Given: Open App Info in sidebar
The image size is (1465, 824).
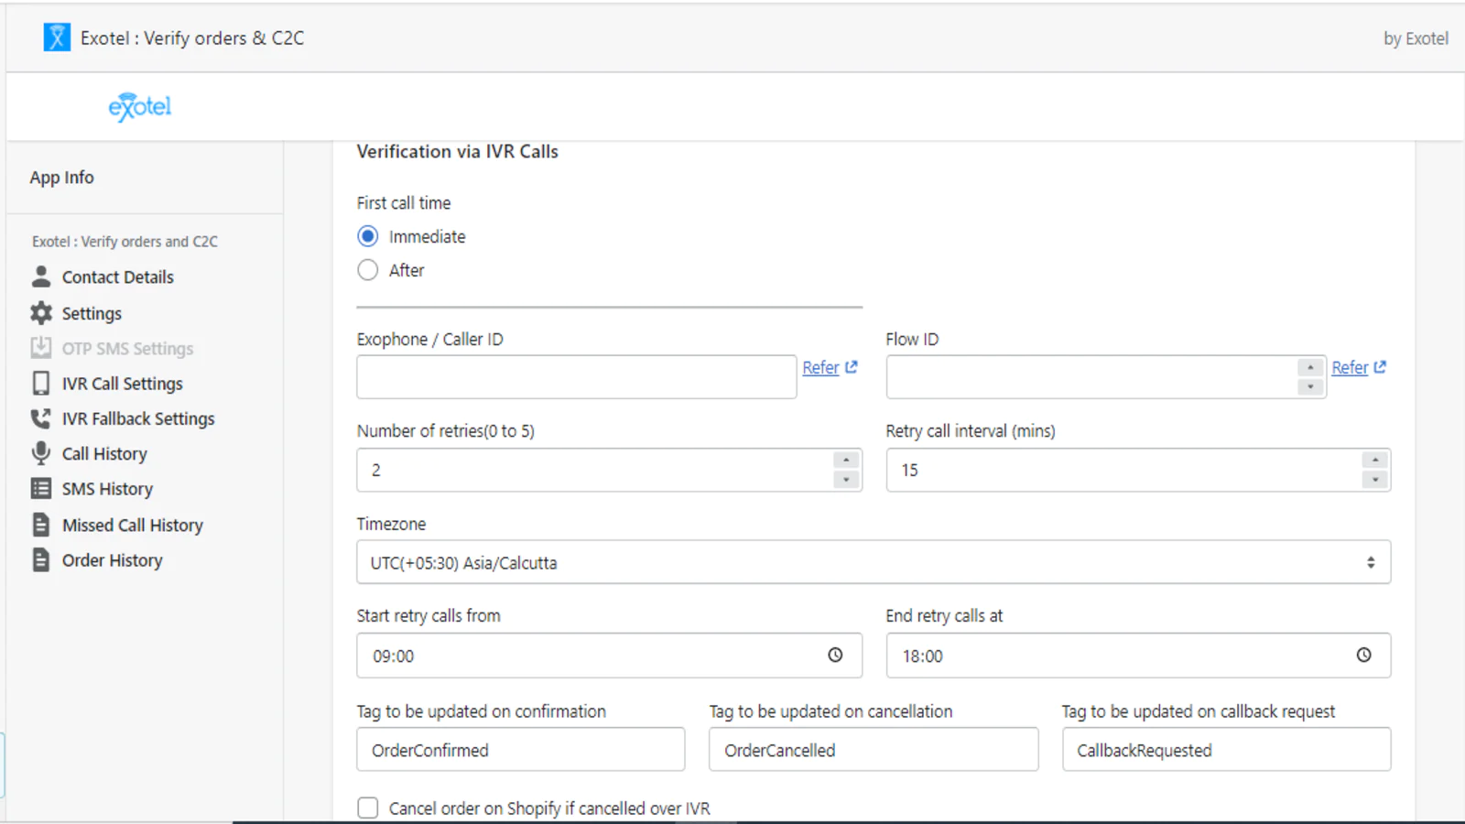Looking at the screenshot, I should [62, 178].
